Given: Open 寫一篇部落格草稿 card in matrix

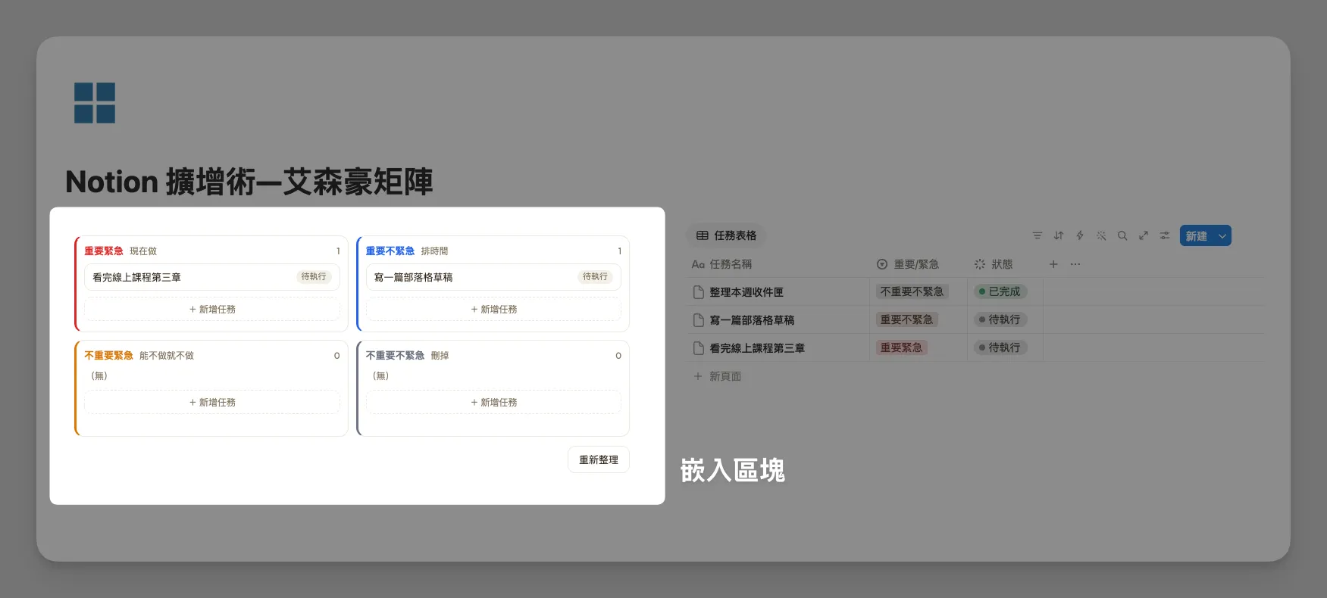Looking at the screenshot, I should 493,277.
